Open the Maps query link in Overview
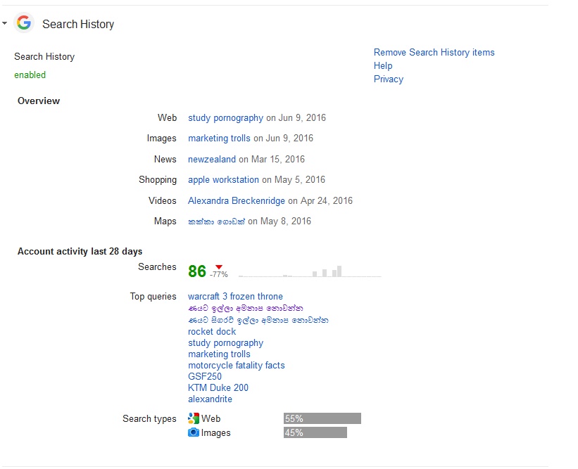 point(216,221)
